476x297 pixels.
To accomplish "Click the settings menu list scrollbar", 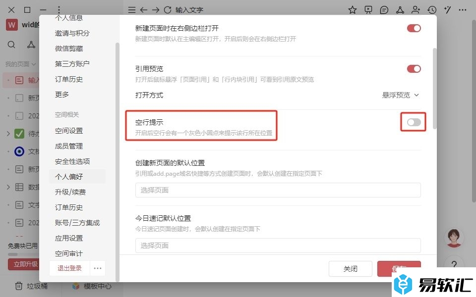I will pos(117,162).
